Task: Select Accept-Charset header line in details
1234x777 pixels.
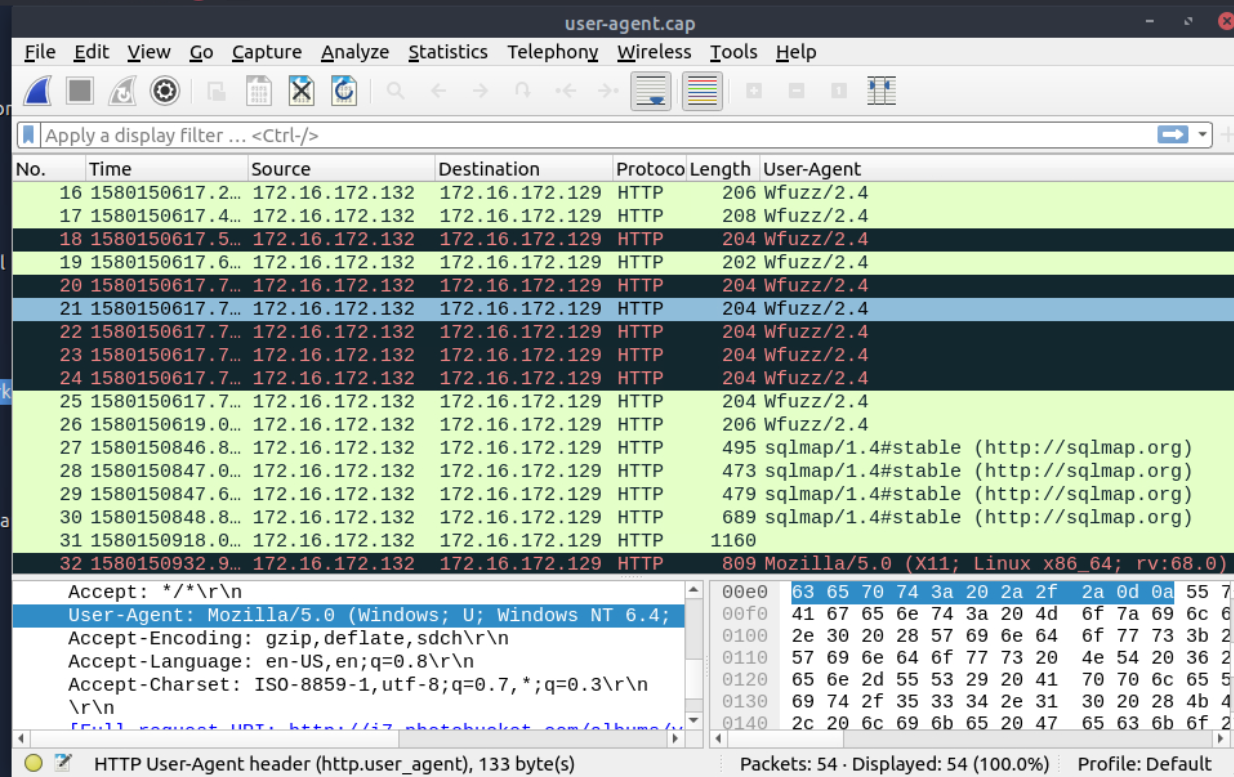Action: [x=348, y=685]
